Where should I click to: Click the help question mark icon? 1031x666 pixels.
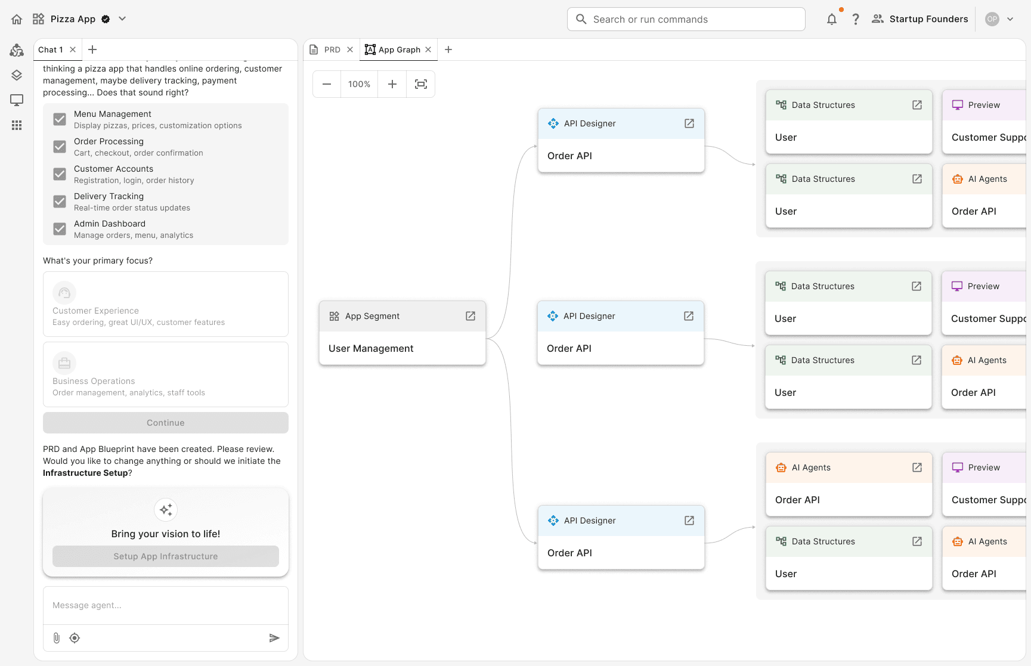point(856,19)
